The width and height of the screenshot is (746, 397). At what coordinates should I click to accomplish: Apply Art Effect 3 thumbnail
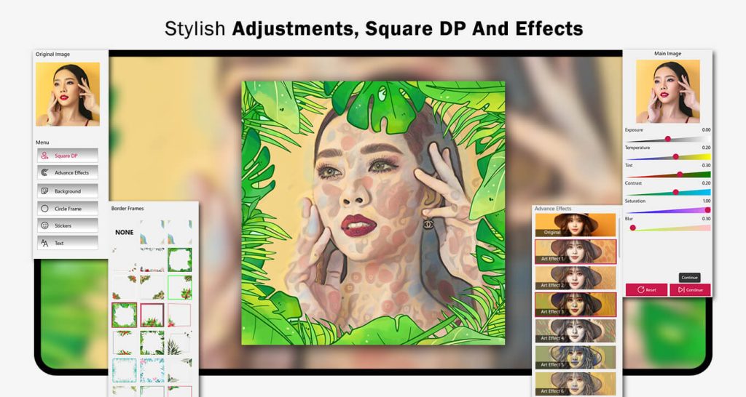coord(576,305)
